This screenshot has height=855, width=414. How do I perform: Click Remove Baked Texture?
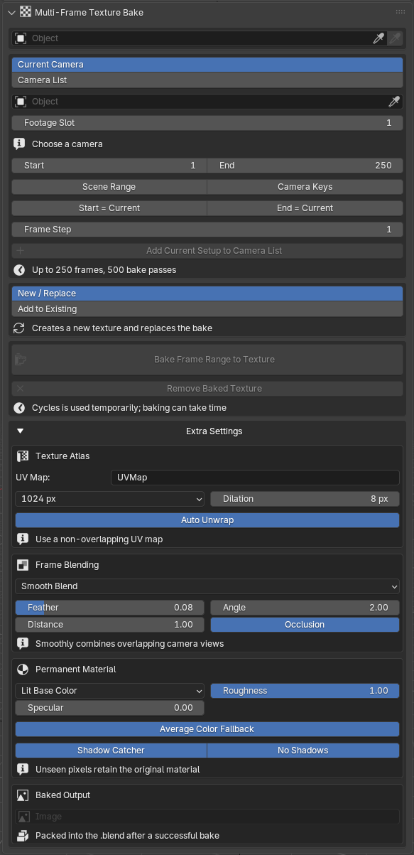point(207,389)
